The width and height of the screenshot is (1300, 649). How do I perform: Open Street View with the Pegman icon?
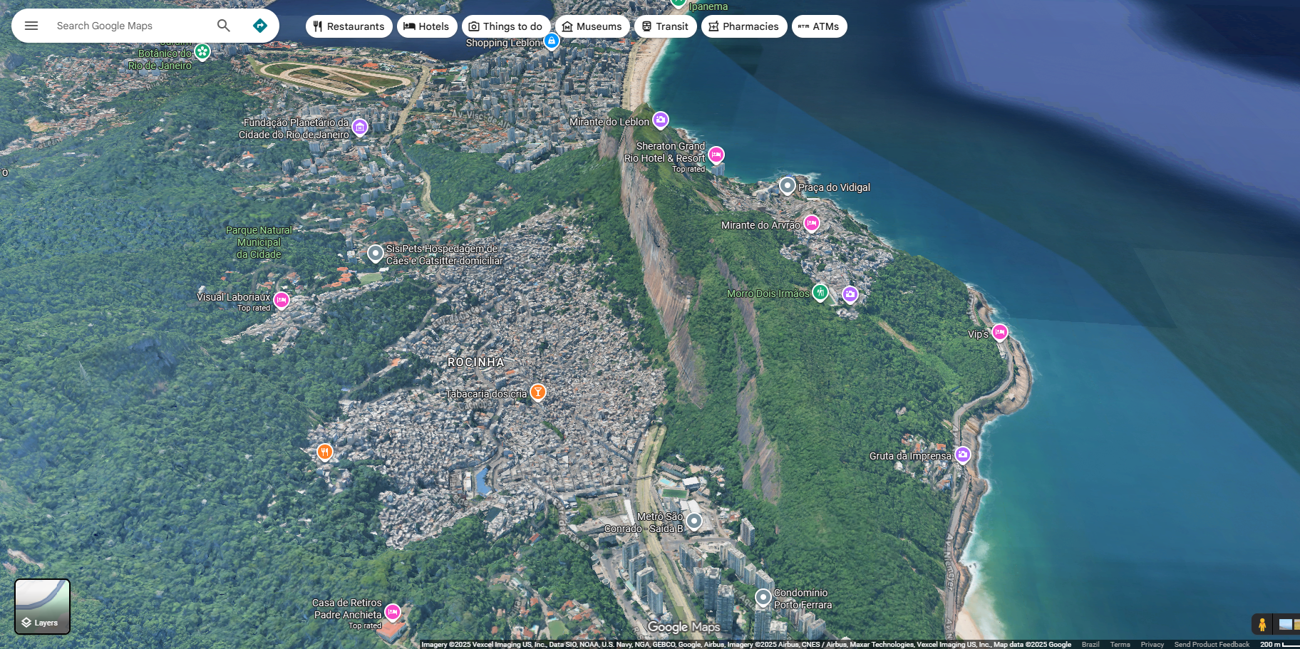1262,625
